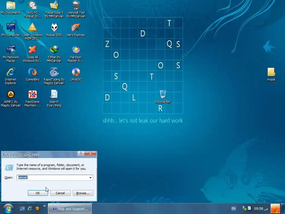Select the Partition Master desktop icon
Viewport: 285px width, 214px height.
[76, 54]
